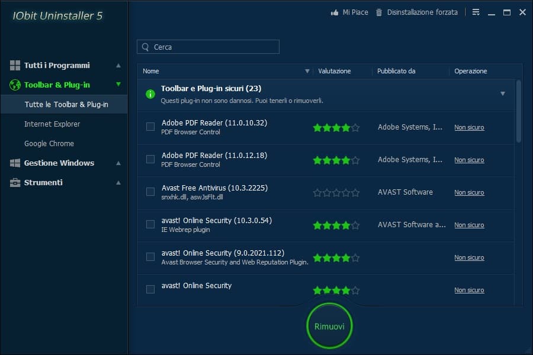This screenshot has height=355, width=533.
Task: Click the search magnifier icon
Action: click(146, 47)
